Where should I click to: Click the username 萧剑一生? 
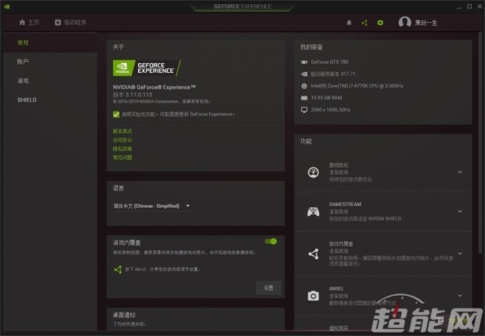(x=426, y=23)
